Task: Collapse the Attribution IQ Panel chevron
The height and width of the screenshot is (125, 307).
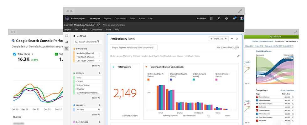Action: tap(232, 39)
